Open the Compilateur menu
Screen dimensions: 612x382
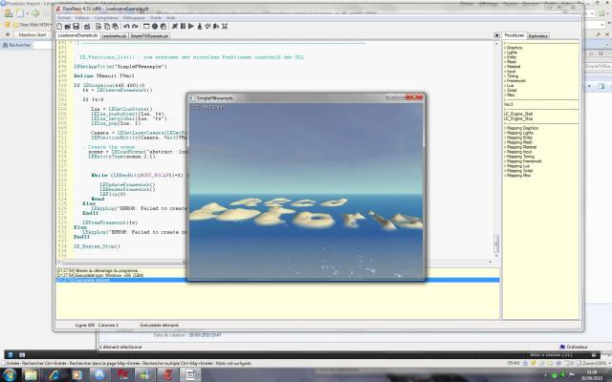pos(105,17)
